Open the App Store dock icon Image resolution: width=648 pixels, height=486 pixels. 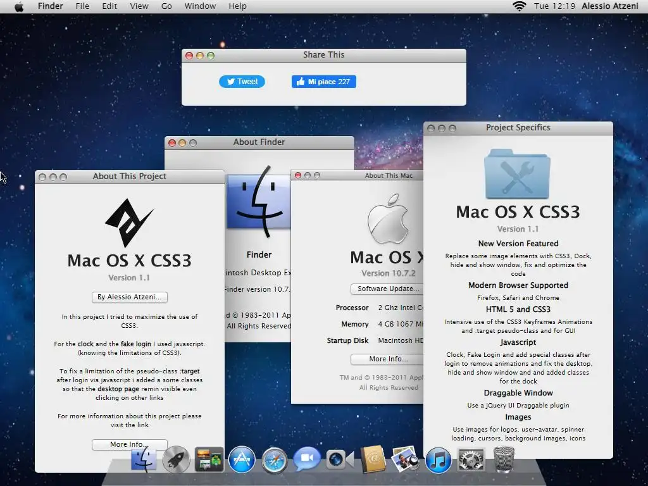point(242,459)
